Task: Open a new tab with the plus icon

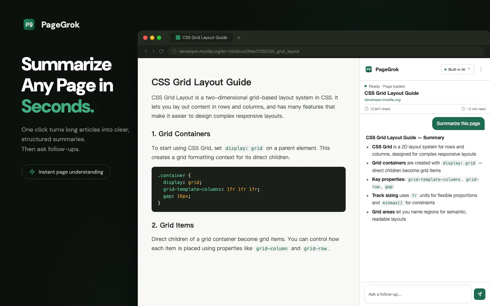Action: [x=239, y=37]
